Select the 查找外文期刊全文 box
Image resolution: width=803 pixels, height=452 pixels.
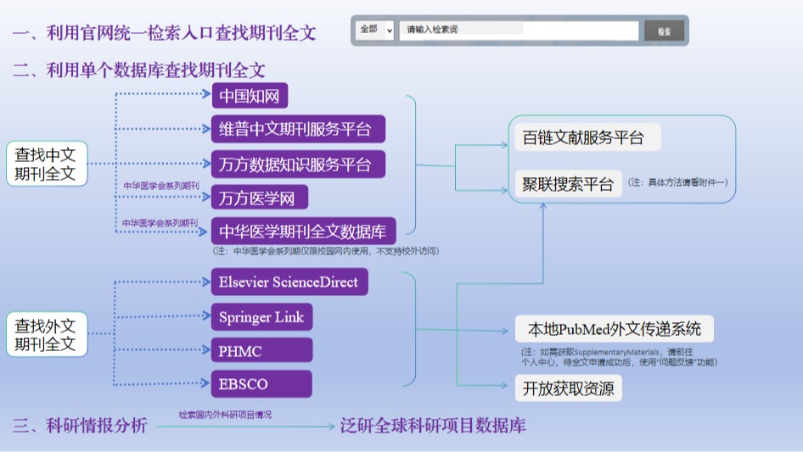coord(47,335)
